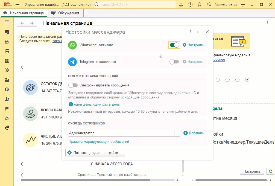Click Показать другие настройки button
Screen dimensions: 275x186
point(95,153)
